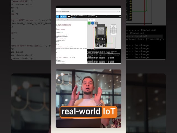The image size is (177, 133).
Task: Open the gray simulation options menu button
Action: 96,23
